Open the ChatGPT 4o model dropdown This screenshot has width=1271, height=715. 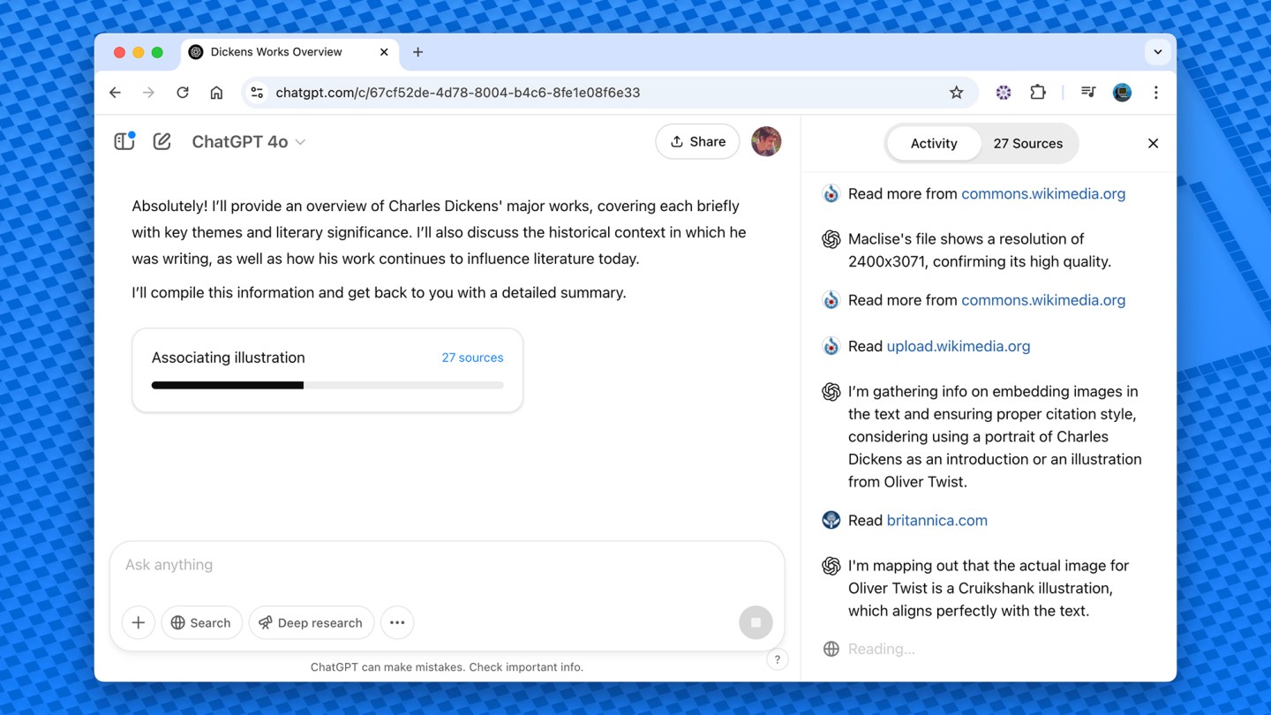click(248, 141)
